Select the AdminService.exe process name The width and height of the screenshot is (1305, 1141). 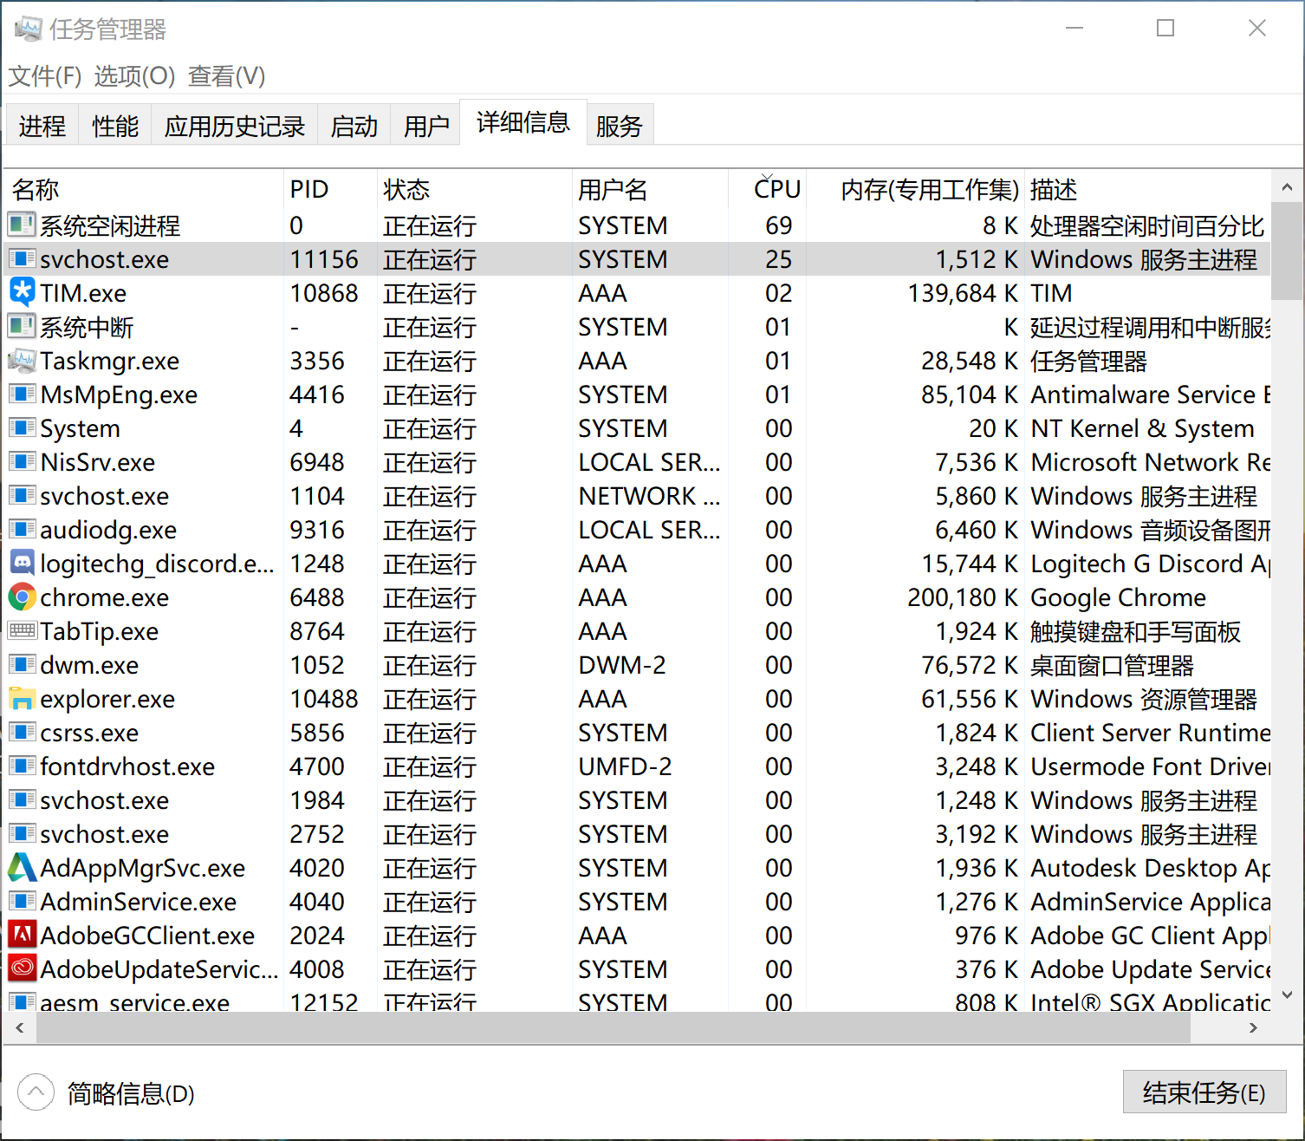(x=139, y=901)
